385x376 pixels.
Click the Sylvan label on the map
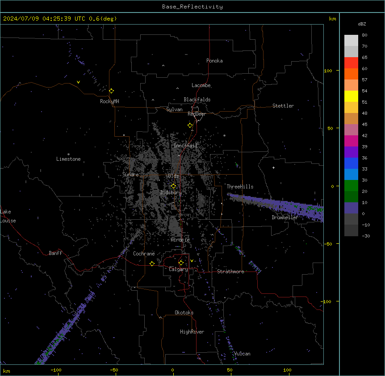[x=174, y=109]
